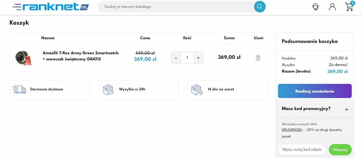Click the cart item count badge

pos(352,3)
